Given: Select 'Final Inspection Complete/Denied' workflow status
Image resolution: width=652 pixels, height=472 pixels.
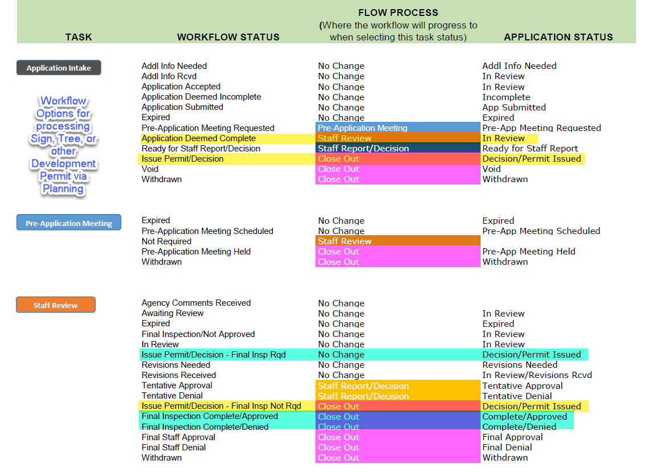Looking at the screenshot, I should pyautogui.click(x=204, y=427).
